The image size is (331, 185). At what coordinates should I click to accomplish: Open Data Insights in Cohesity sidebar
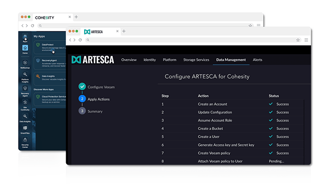pyautogui.click(x=25, y=118)
